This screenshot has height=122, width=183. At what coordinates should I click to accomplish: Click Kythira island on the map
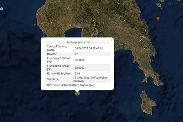148,103
